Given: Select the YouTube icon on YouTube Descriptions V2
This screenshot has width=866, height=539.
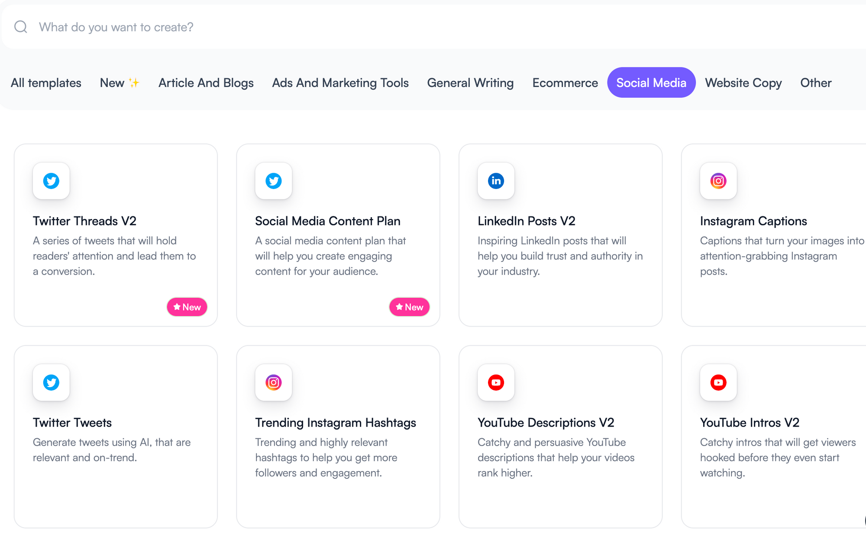Looking at the screenshot, I should [x=495, y=382].
